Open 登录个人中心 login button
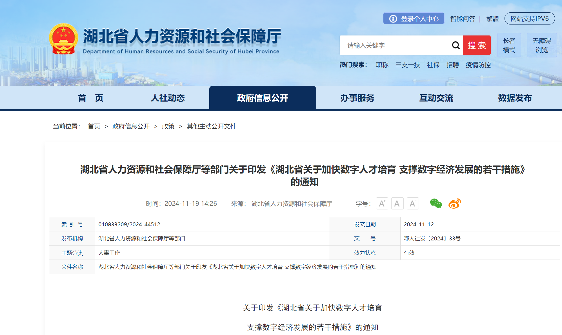This screenshot has width=562, height=335. click(414, 19)
